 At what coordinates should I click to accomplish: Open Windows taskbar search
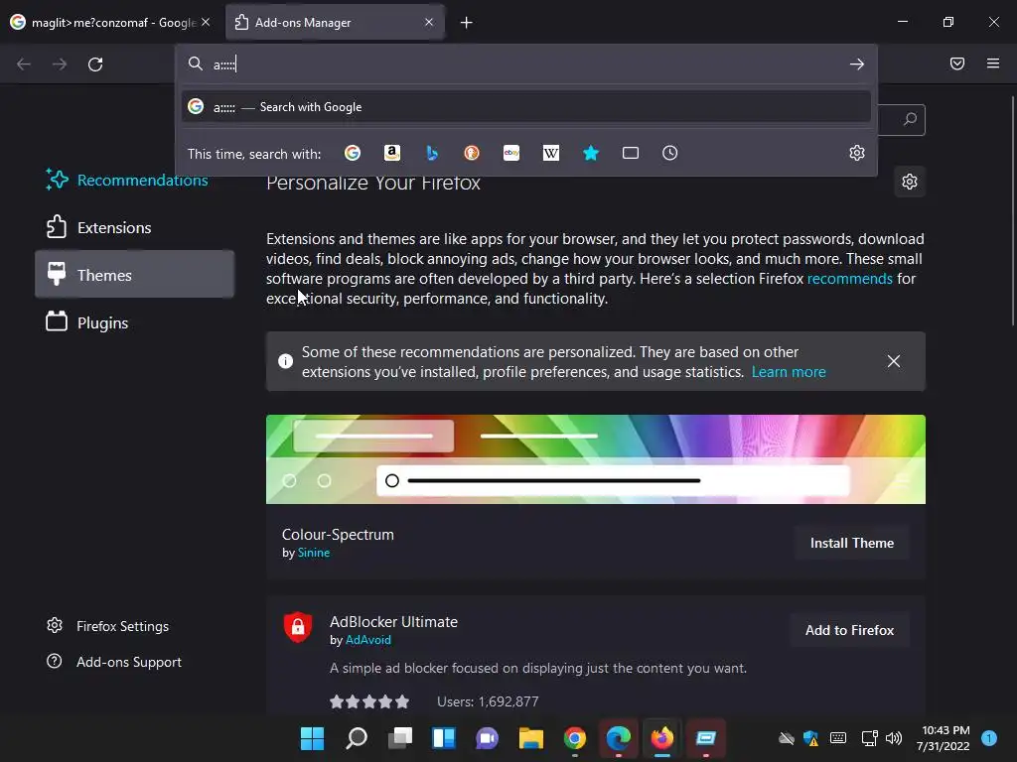pyautogui.click(x=357, y=738)
